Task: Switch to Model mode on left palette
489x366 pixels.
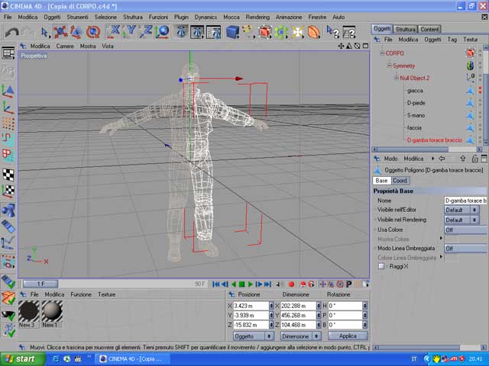Action: click(x=8, y=91)
